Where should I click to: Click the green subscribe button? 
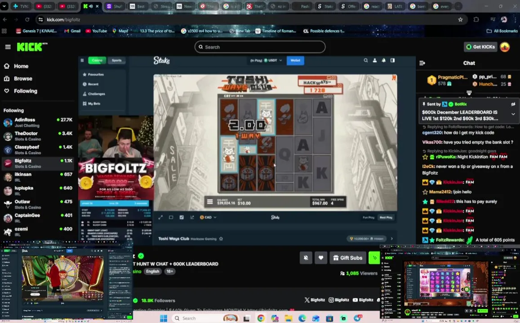pyautogui.click(x=374, y=258)
